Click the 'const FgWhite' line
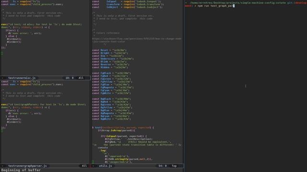 (111, 93)
